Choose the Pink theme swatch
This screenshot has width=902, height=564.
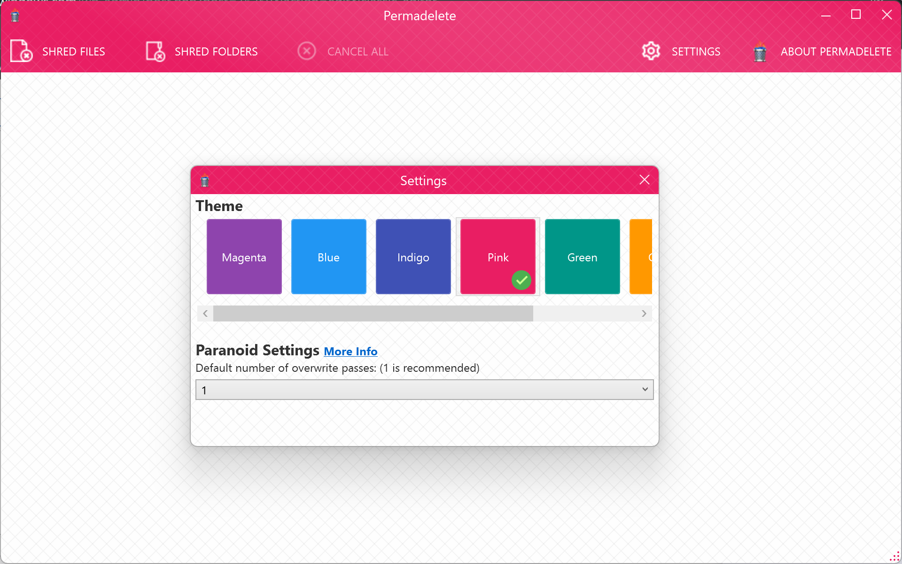click(498, 257)
